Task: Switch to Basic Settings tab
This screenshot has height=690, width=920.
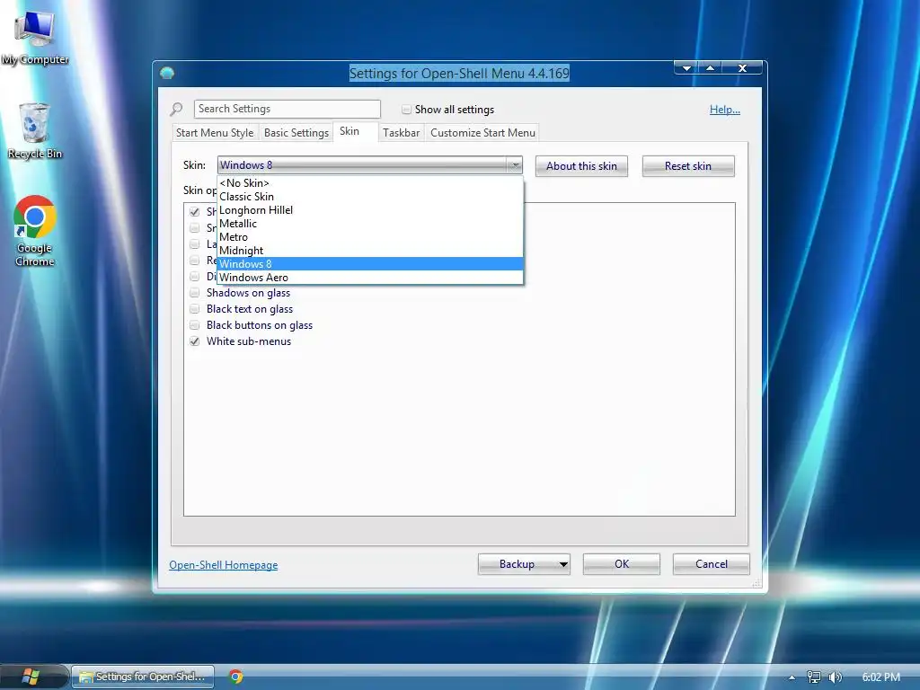Action: point(296,133)
